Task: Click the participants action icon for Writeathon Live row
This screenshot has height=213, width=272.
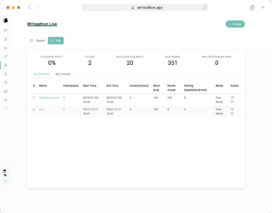Action: pyautogui.click(x=232, y=102)
